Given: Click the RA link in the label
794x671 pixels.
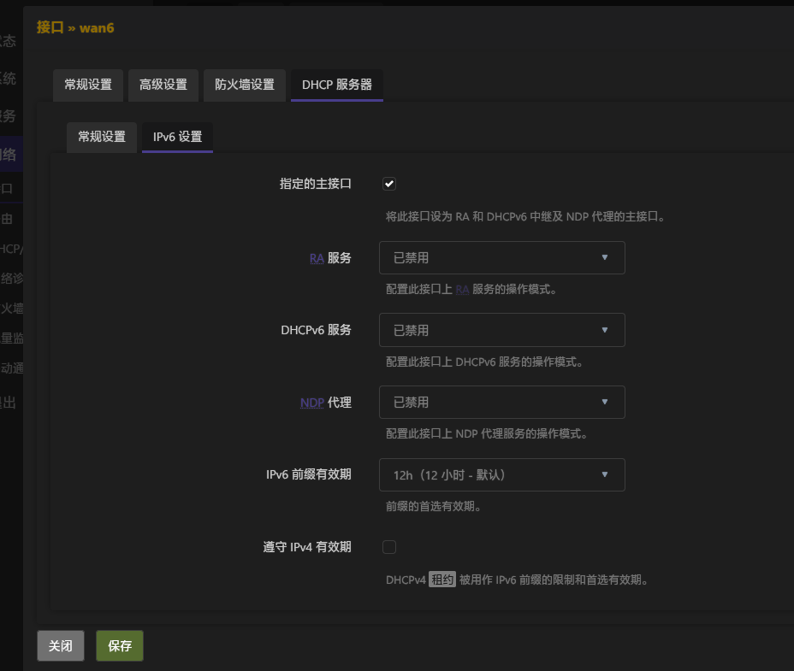Looking at the screenshot, I should pyautogui.click(x=317, y=257).
